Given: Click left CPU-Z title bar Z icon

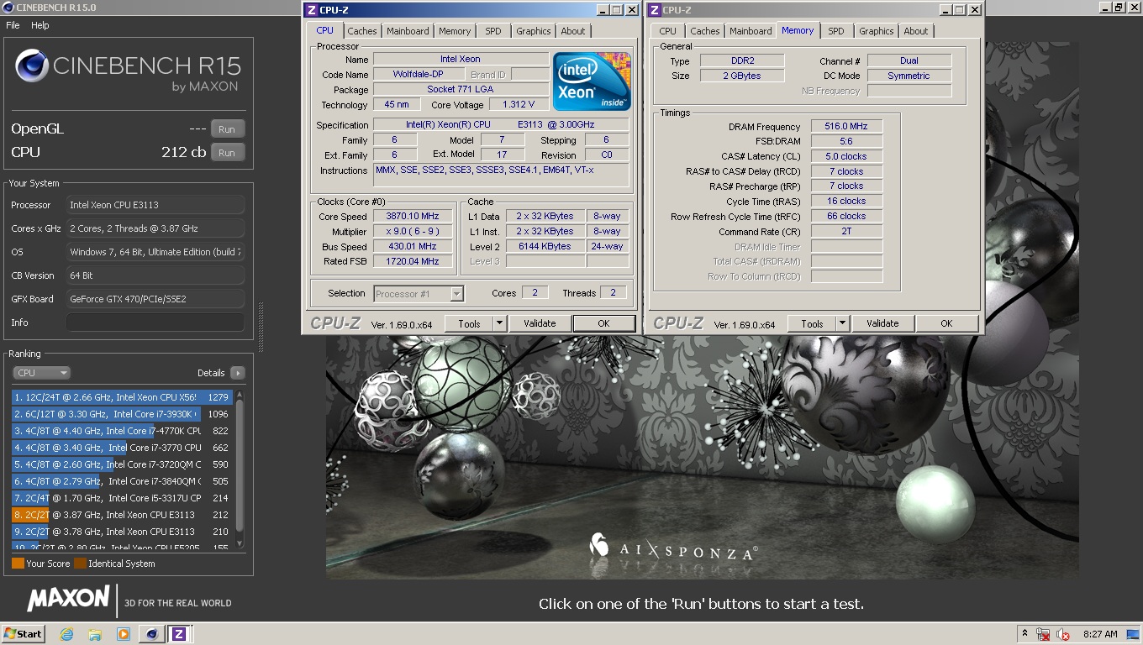Looking at the screenshot, I should point(312,10).
